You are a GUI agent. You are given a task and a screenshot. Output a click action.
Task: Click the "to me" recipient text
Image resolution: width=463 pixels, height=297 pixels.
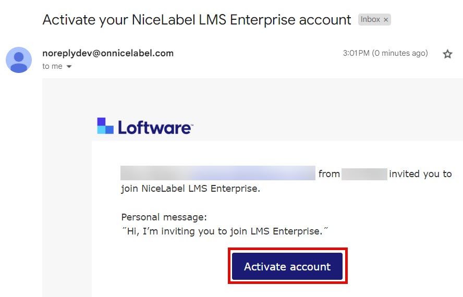tap(52, 66)
